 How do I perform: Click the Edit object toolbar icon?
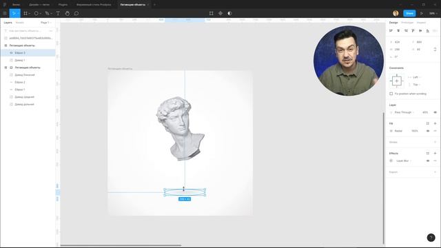[212, 13]
